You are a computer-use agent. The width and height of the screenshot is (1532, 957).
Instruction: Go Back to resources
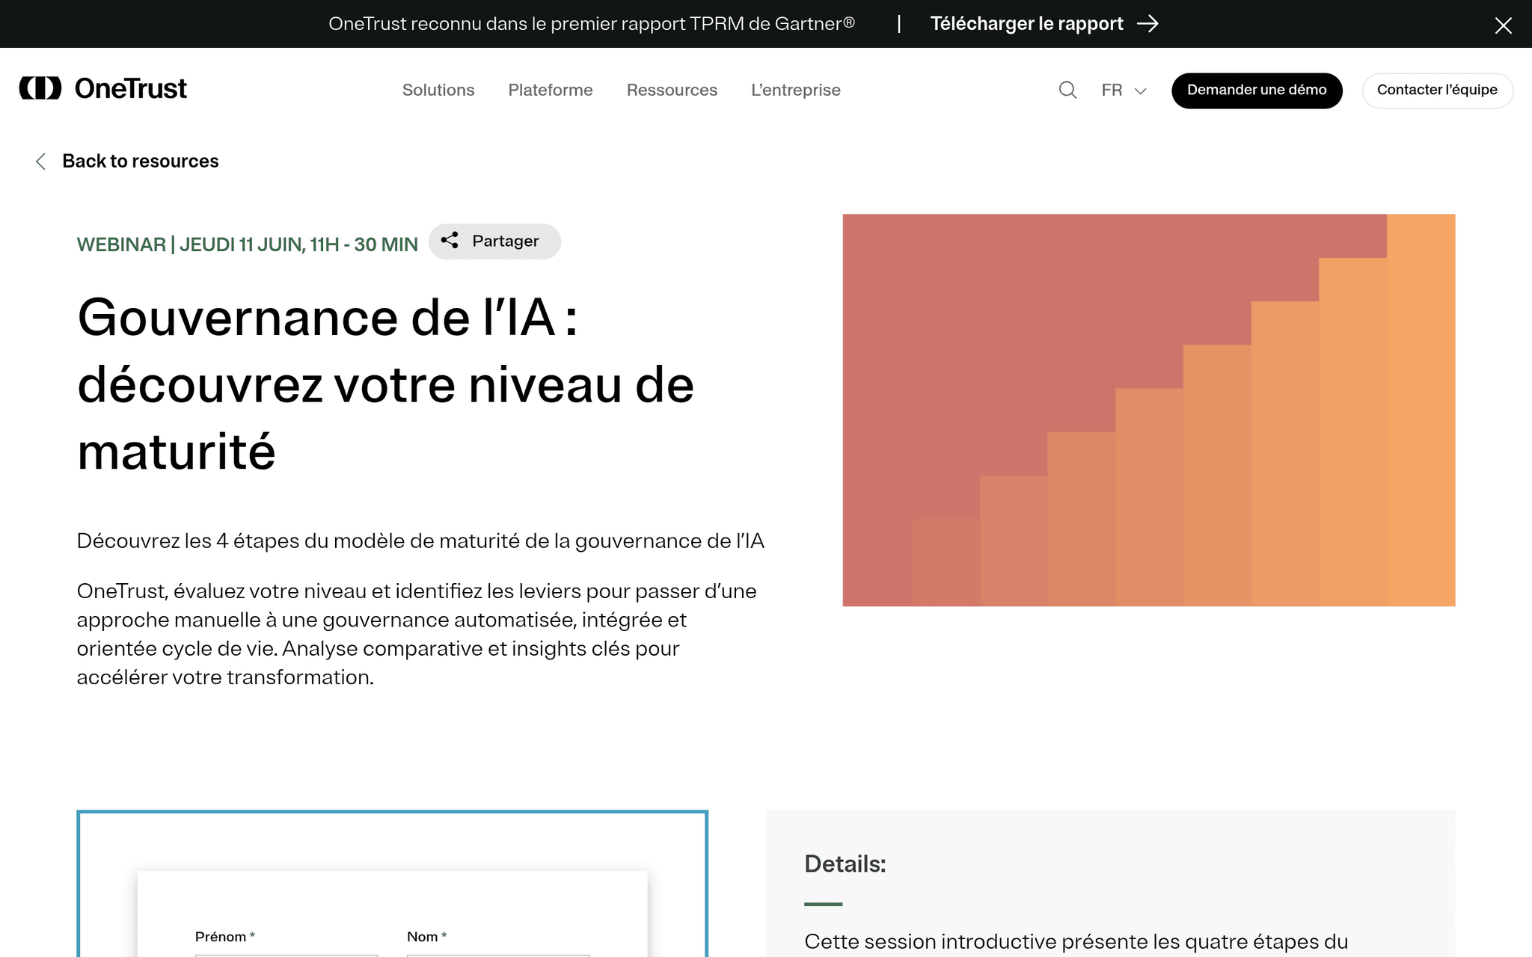[141, 161]
